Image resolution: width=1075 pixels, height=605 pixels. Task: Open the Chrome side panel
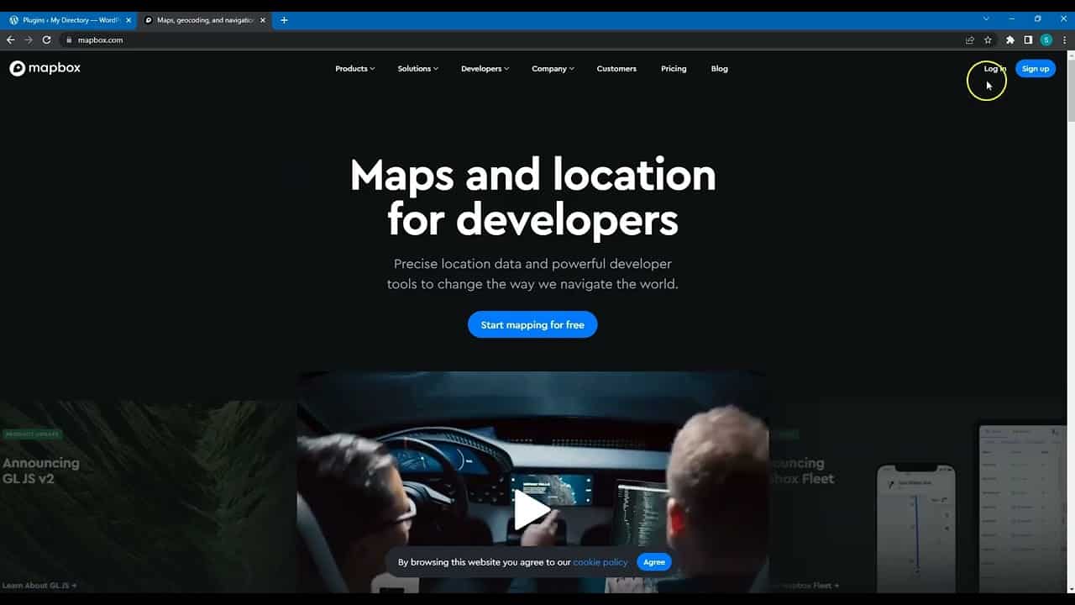(x=1028, y=39)
